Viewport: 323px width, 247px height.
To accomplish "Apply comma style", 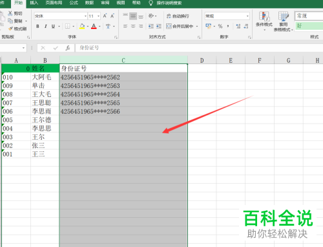I will (x=228, y=27).
